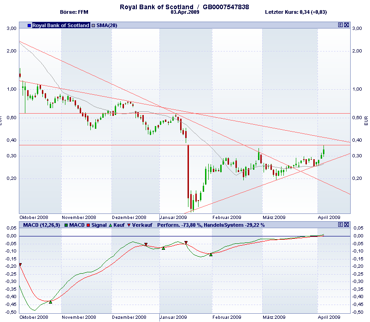Close the MACD panel using its X icon
Viewport: 370px width, 322px height.
(346, 225)
